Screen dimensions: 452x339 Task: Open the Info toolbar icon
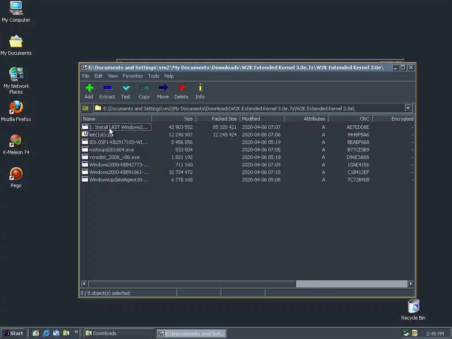click(200, 87)
